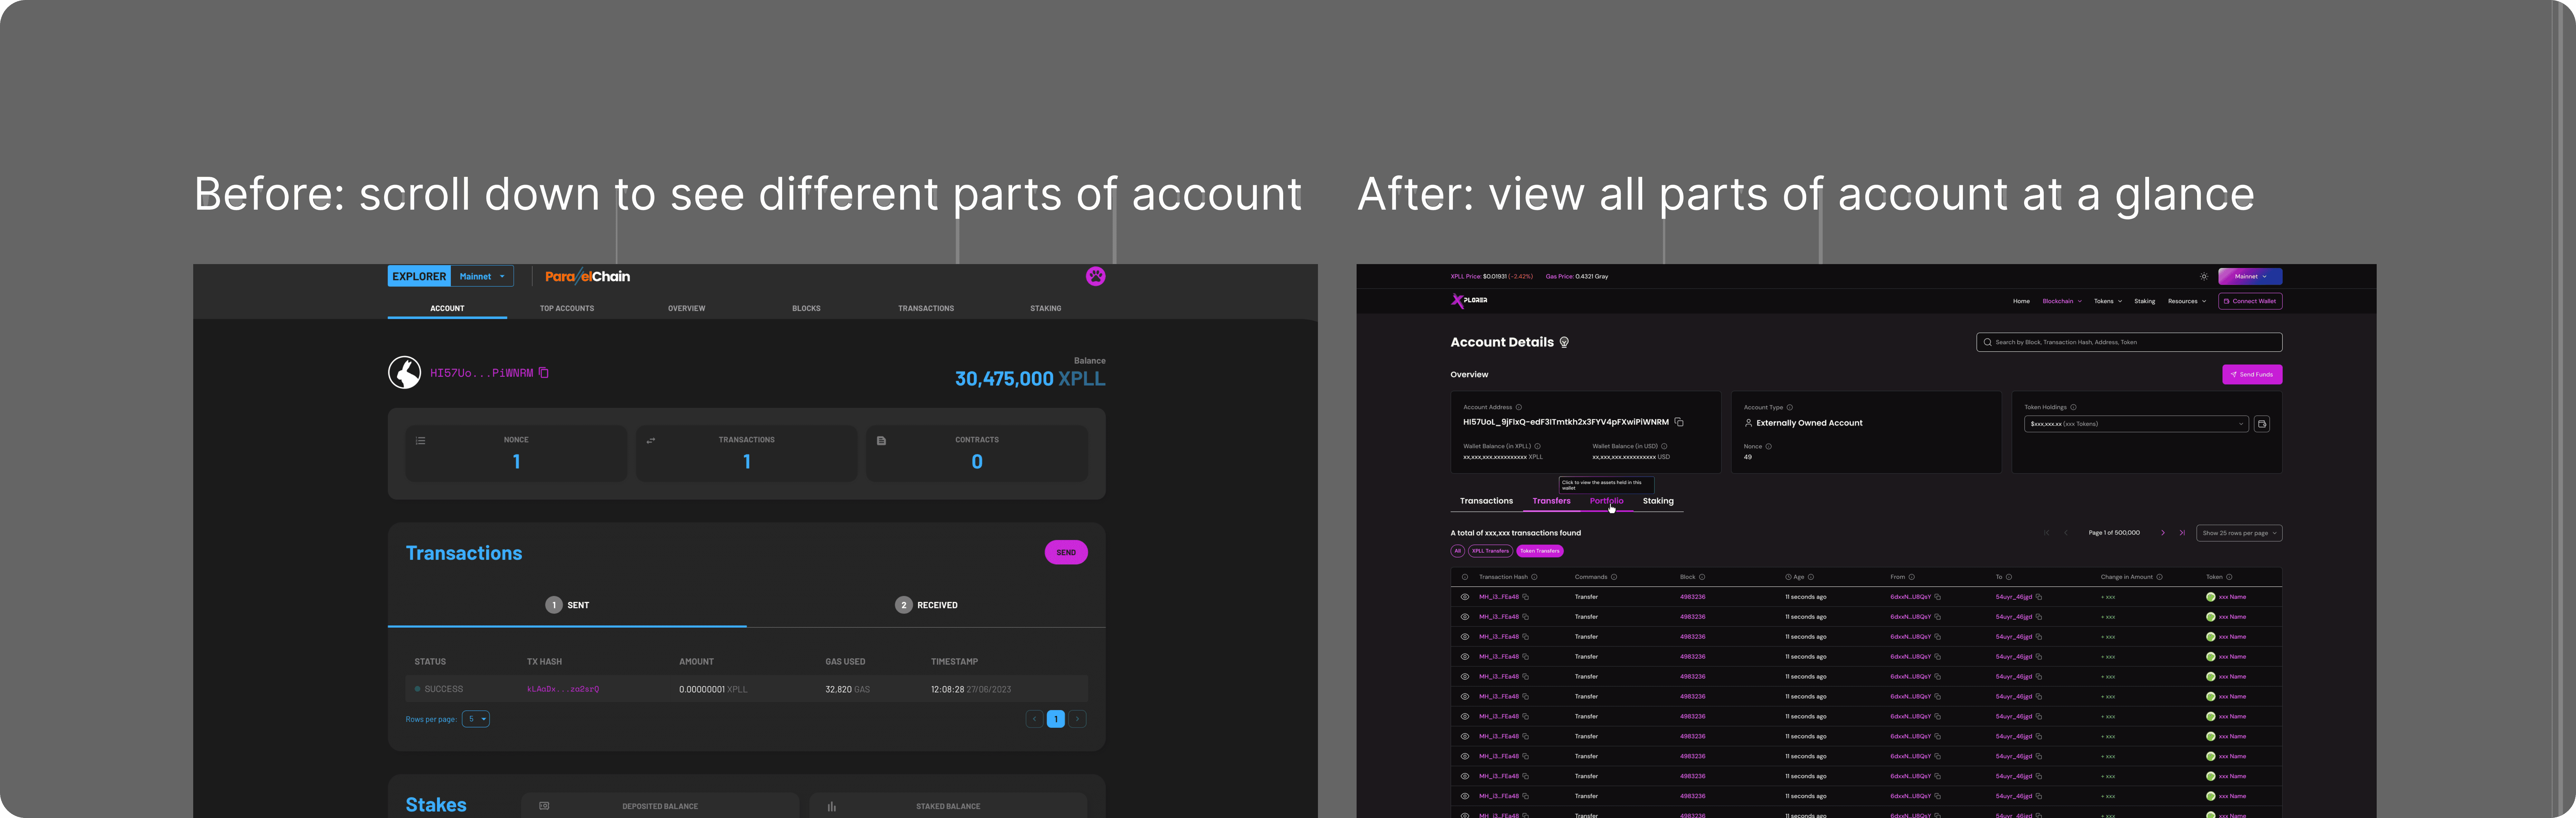Viewport: 2576px width, 818px height.
Task: Copy the full account address in Overview
Action: coord(1679,422)
